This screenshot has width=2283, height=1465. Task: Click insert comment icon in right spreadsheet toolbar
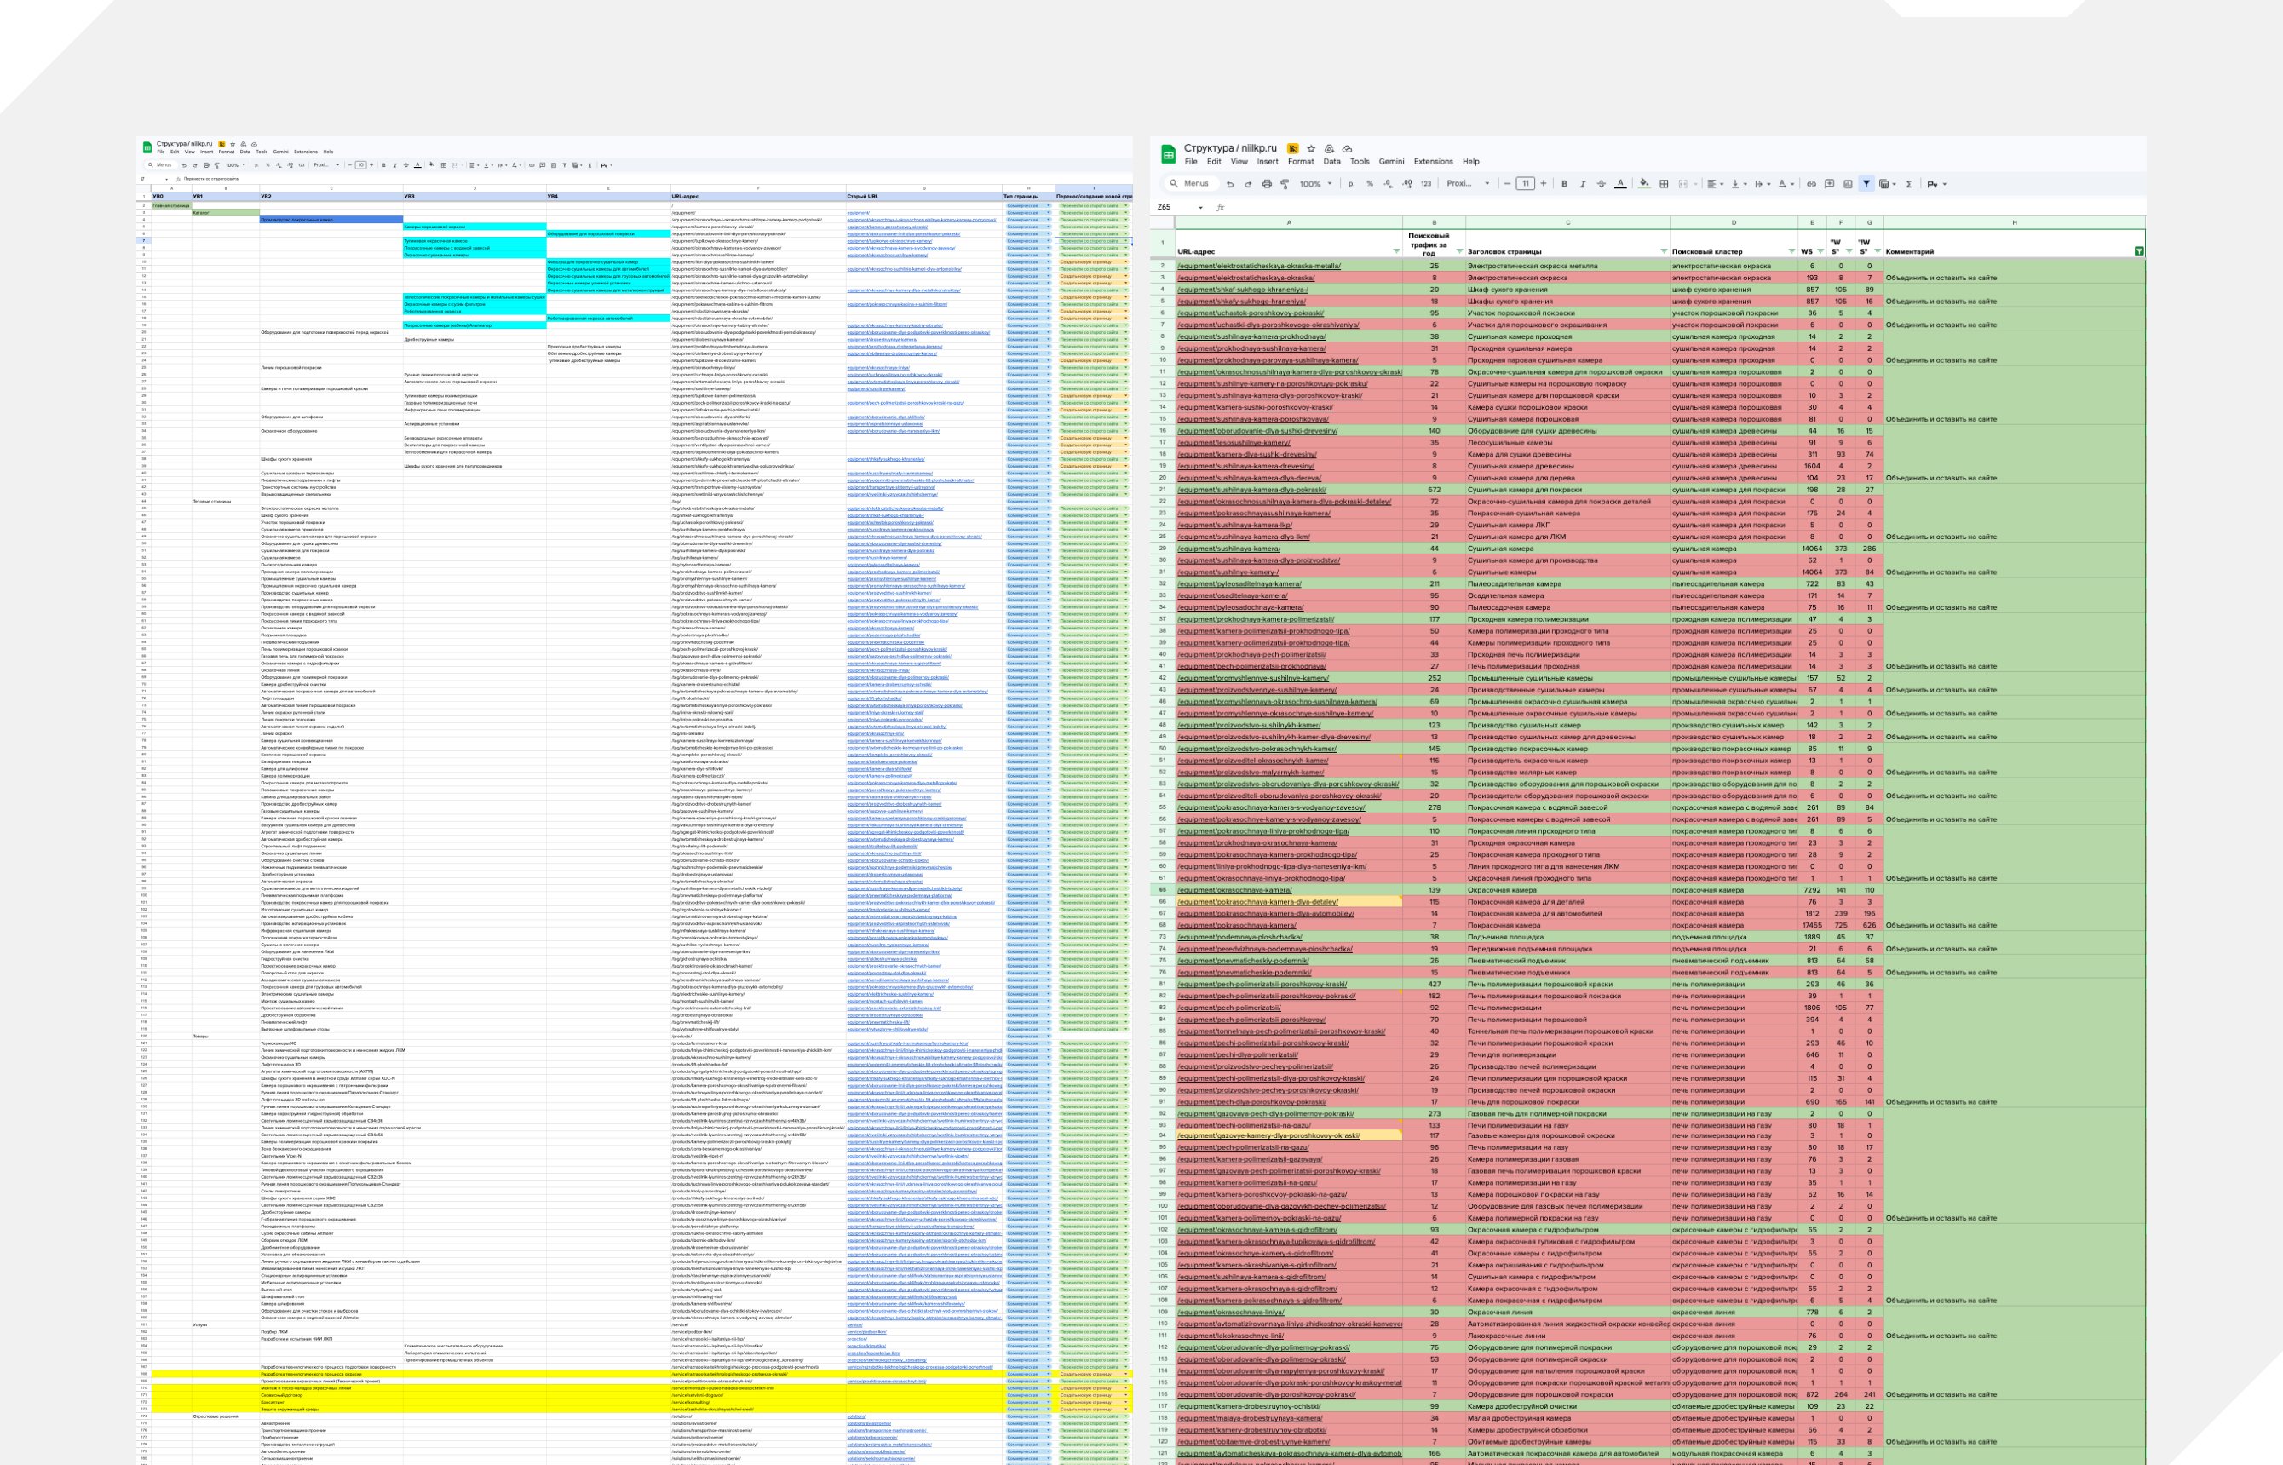1829,184
